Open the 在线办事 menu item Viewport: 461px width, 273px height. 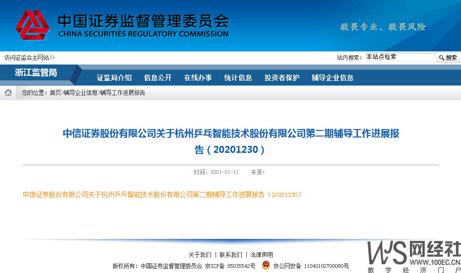pos(198,78)
